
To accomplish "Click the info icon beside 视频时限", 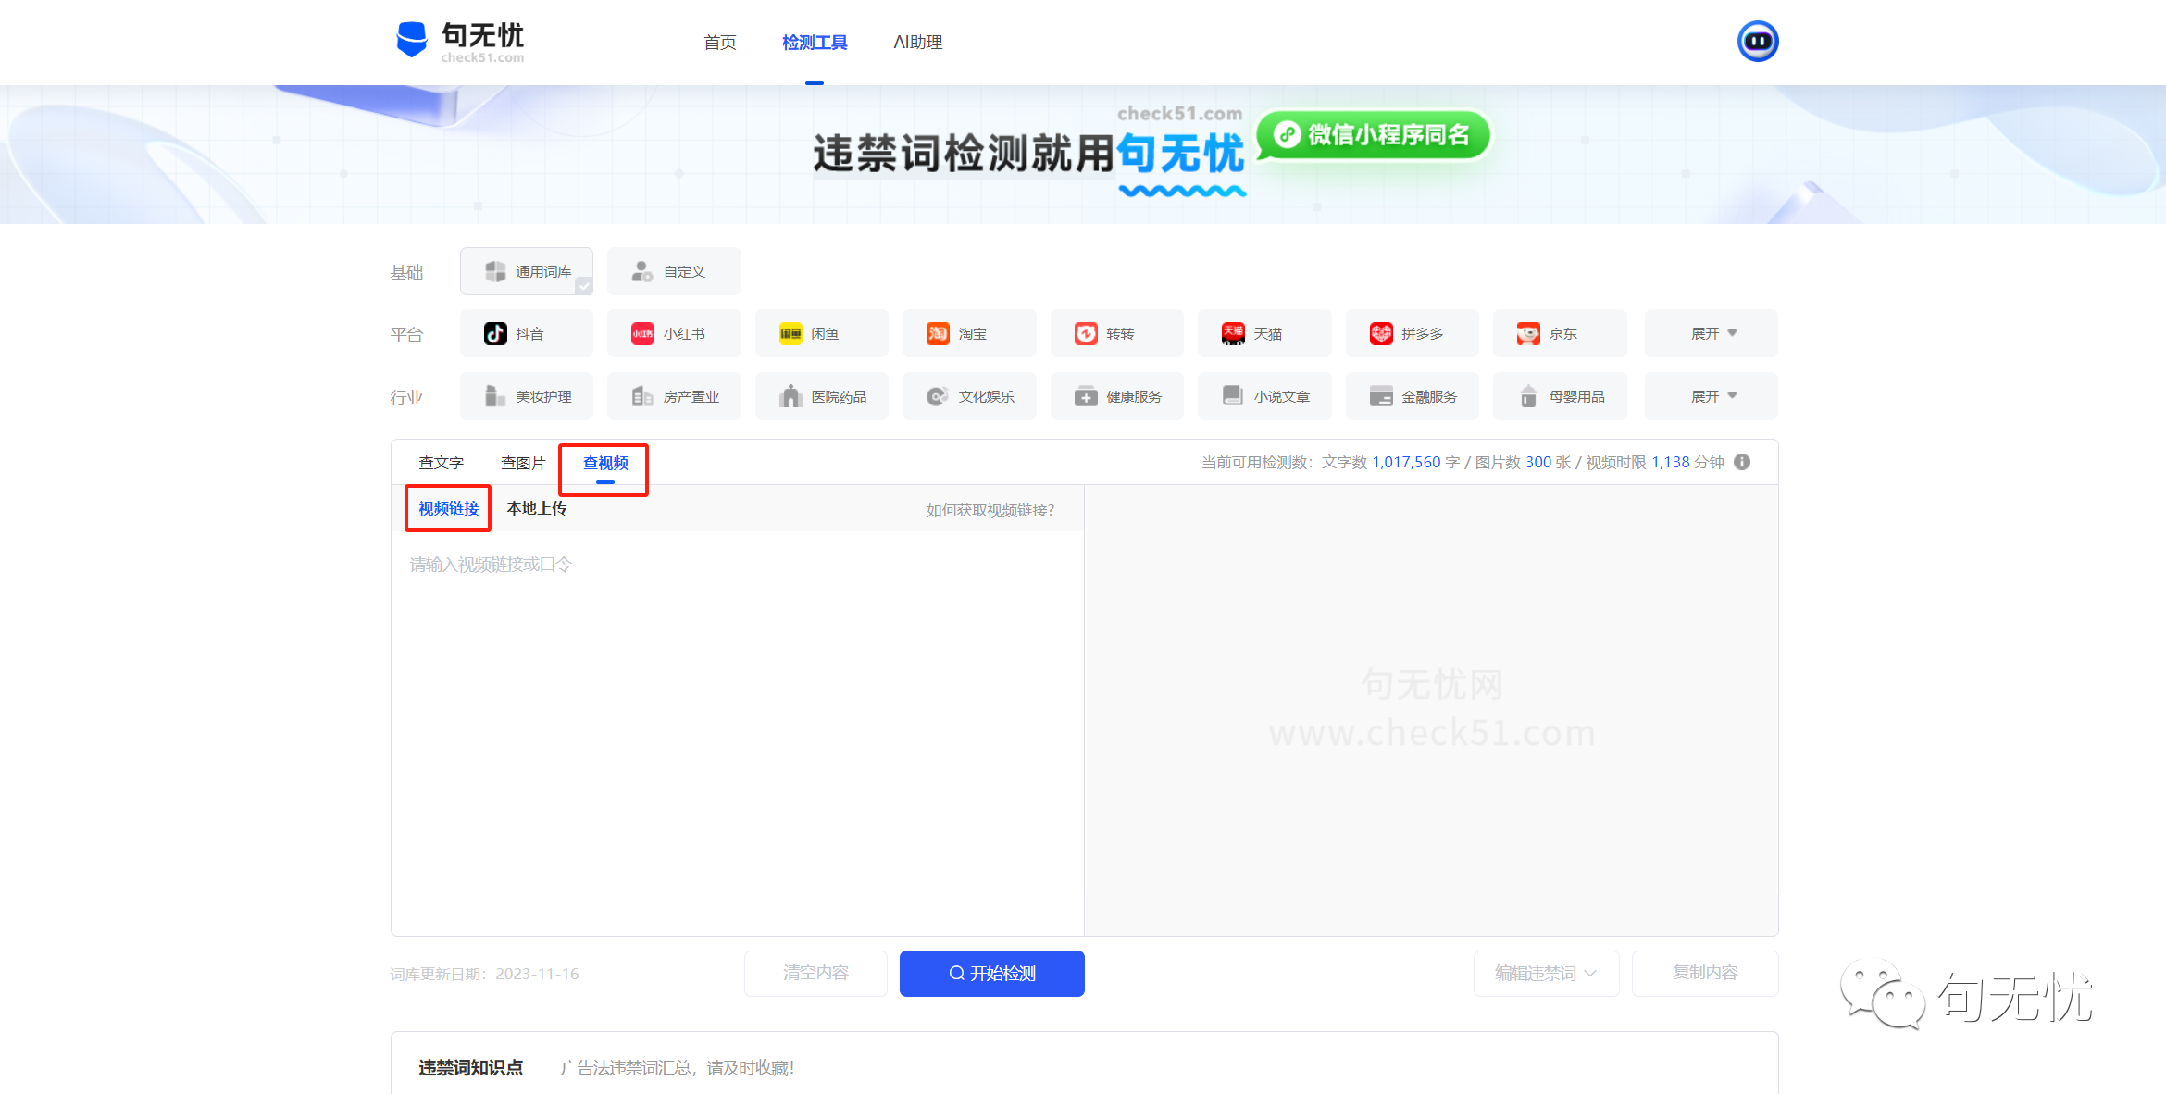I will click(1742, 462).
